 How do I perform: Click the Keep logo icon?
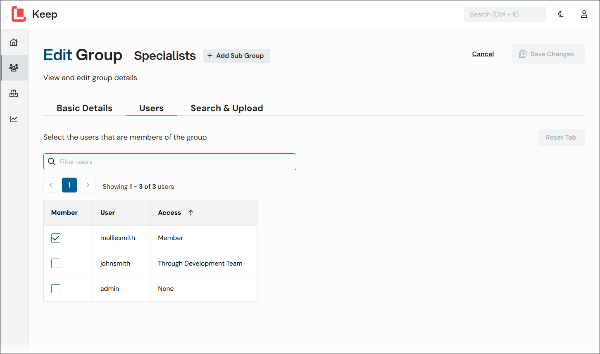[x=19, y=14]
